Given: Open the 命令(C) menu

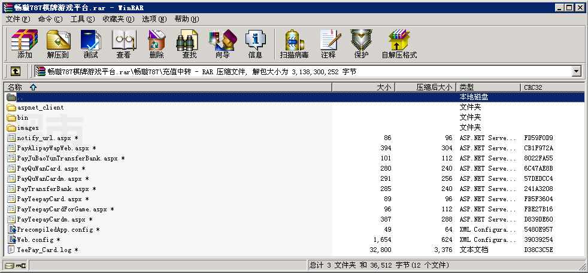Looking at the screenshot, I should click(x=50, y=19).
